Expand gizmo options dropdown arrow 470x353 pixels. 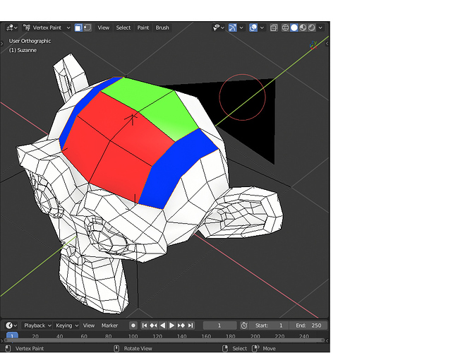pos(241,28)
